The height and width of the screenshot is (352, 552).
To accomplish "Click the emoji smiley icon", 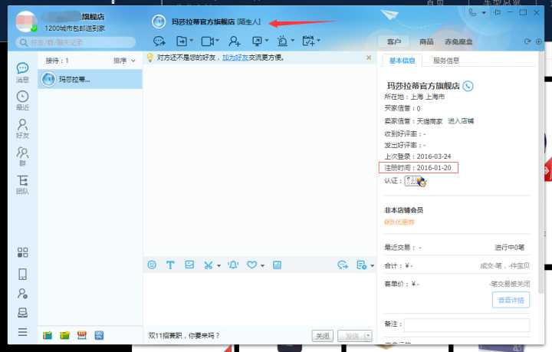I will coord(152,265).
